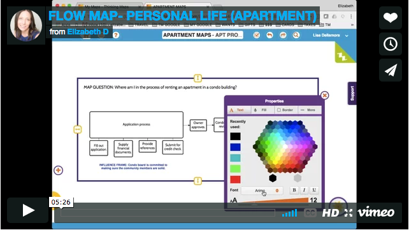This screenshot has width=409, height=230.
Task: Close the Properties panel
Action: click(324, 96)
